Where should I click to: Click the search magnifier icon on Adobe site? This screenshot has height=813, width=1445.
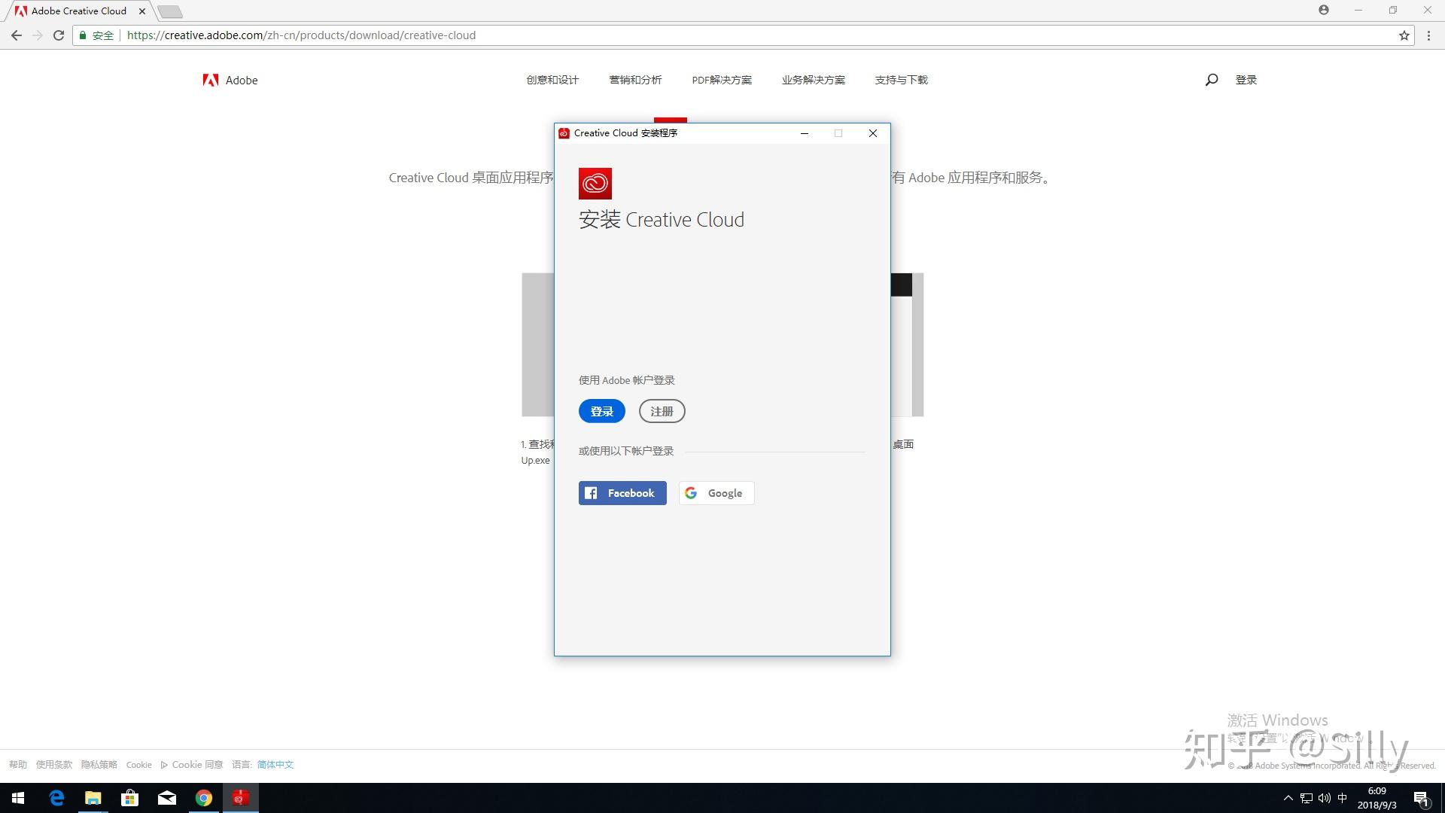[x=1211, y=80]
